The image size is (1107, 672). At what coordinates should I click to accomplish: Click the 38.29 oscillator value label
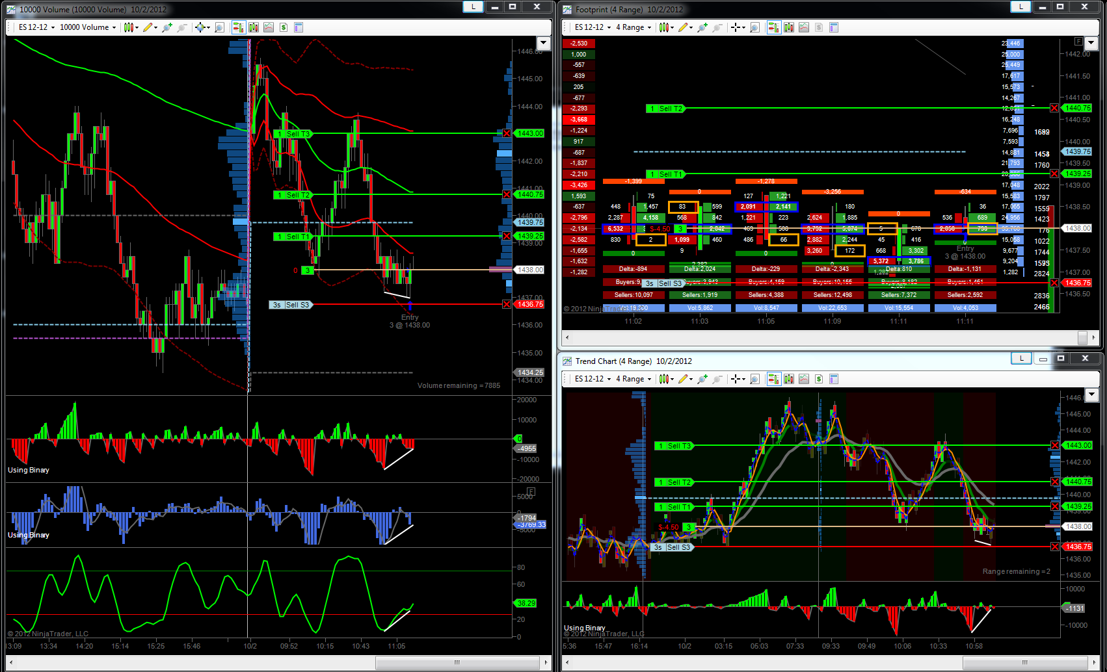point(526,603)
